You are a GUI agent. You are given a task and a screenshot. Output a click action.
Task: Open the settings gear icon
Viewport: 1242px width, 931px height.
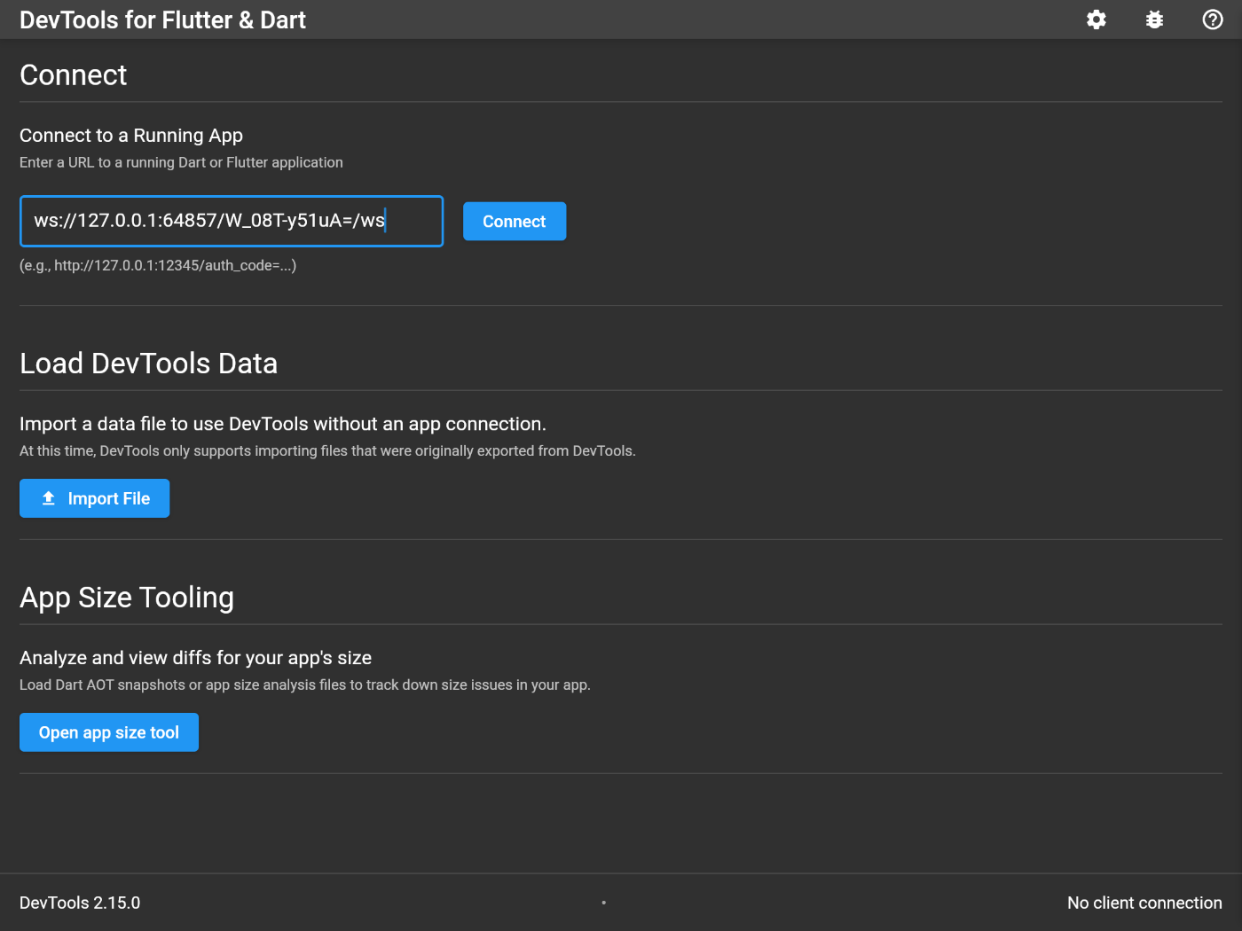1097,20
